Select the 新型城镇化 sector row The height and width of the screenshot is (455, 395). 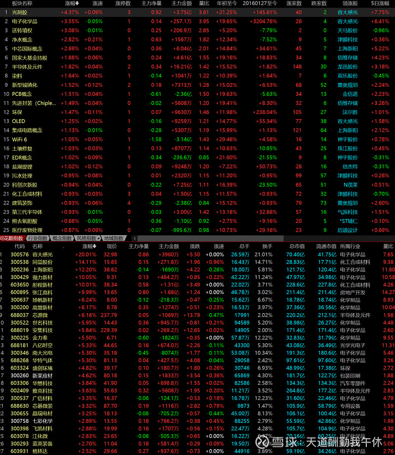coord(197,85)
